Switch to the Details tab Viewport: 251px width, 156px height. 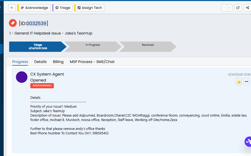point(40,62)
